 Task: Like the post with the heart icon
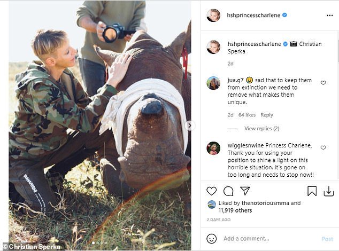pos(212,191)
